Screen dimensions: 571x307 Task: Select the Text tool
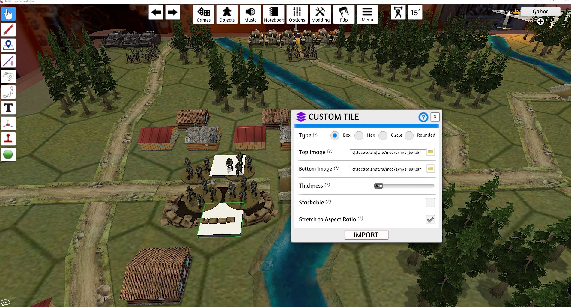pos(8,108)
